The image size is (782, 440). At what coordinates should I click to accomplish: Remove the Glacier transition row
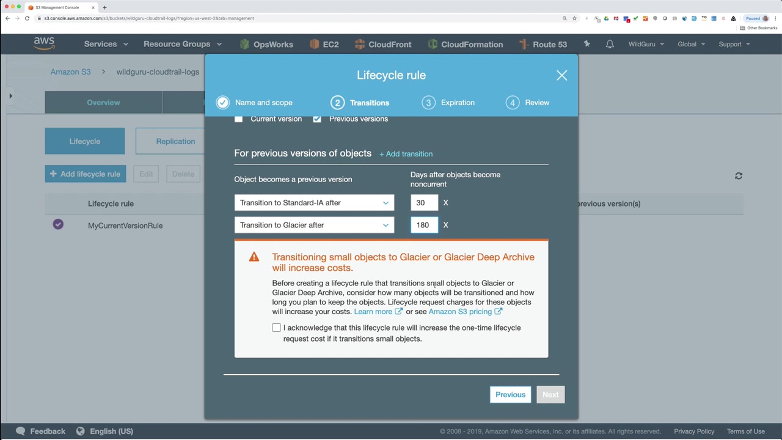click(x=445, y=225)
